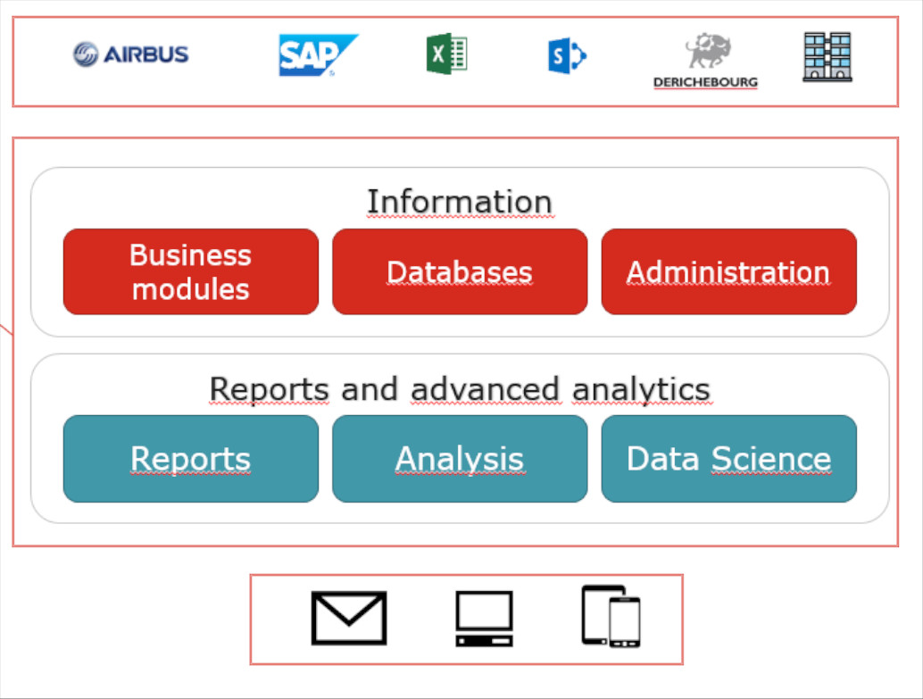Click the envelope mail icon
Screen dimensions: 923x699
pos(349,618)
